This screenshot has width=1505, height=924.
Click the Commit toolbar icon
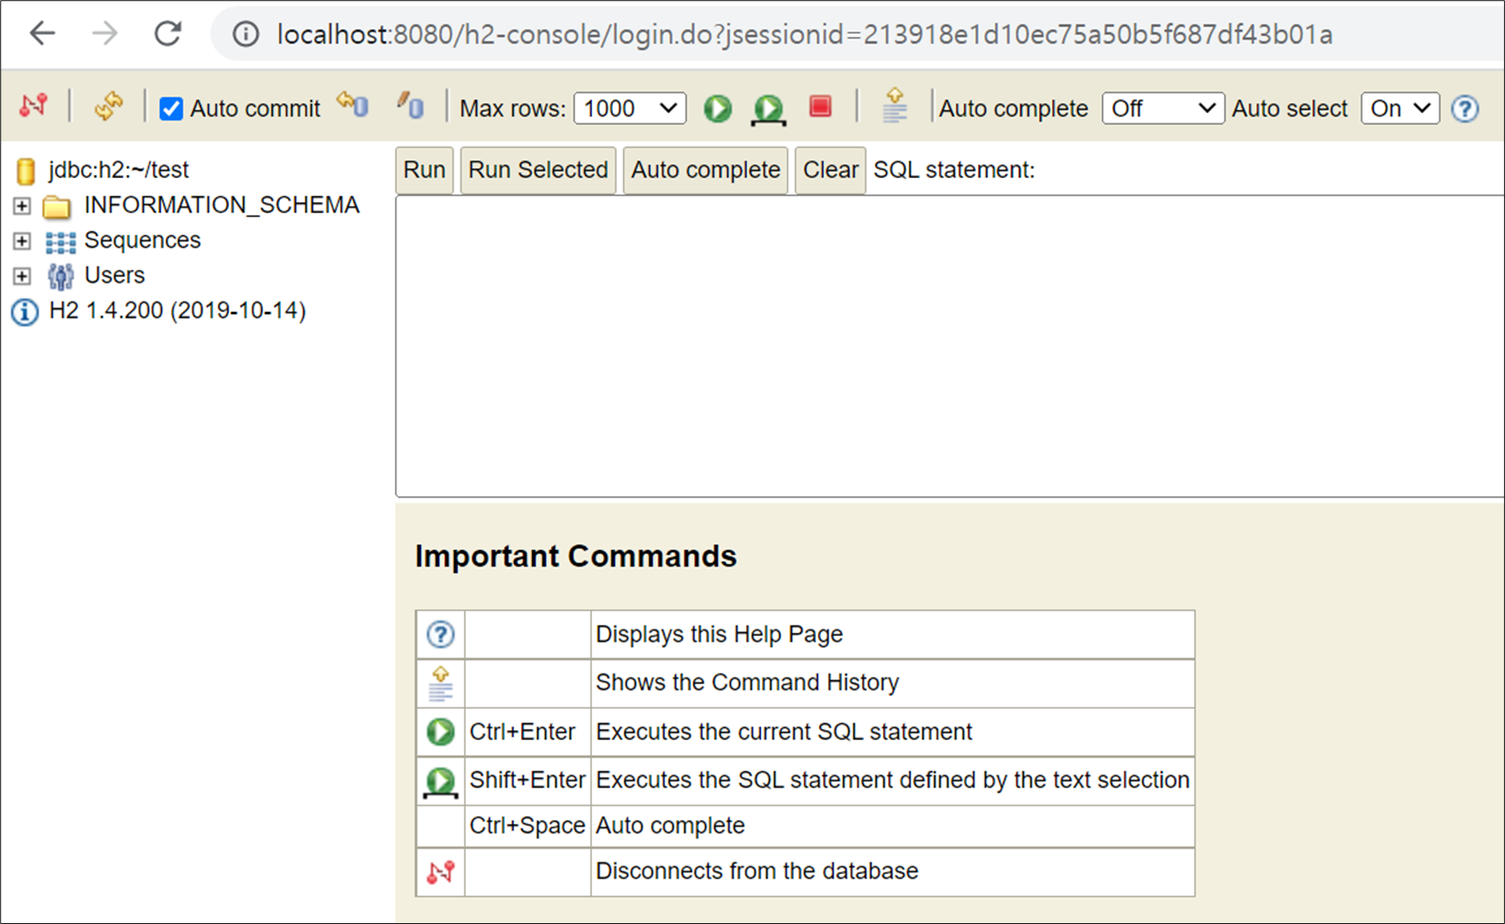tap(411, 106)
